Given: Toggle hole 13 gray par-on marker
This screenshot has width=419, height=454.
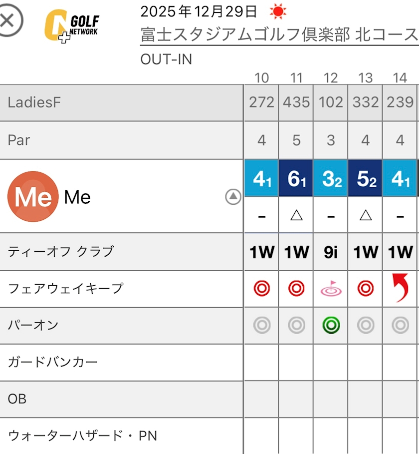Looking at the screenshot, I should 366,326.
